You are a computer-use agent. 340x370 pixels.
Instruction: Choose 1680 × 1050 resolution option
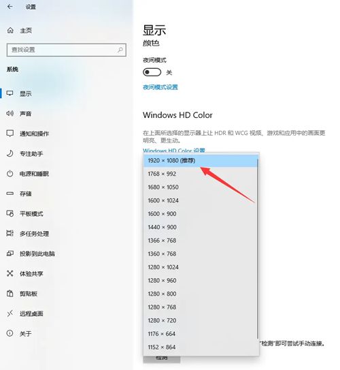(x=200, y=187)
